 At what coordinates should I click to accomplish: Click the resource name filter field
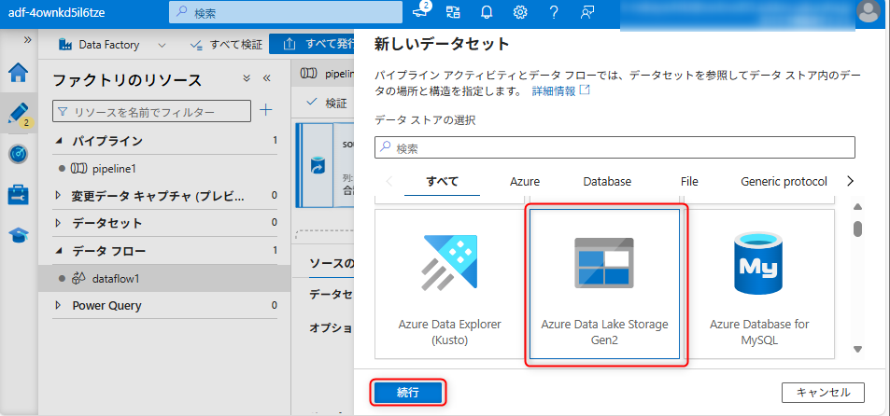click(x=151, y=112)
